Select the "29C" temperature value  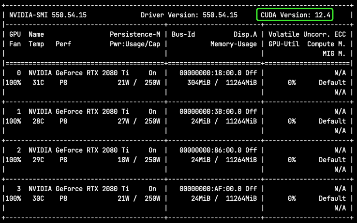tap(38, 160)
